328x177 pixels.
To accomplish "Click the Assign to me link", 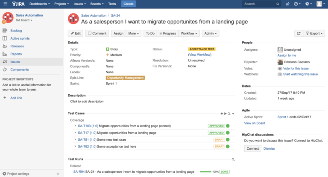I will (x=287, y=55).
